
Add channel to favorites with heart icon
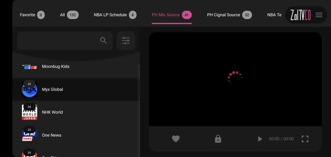[x=176, y=139]
